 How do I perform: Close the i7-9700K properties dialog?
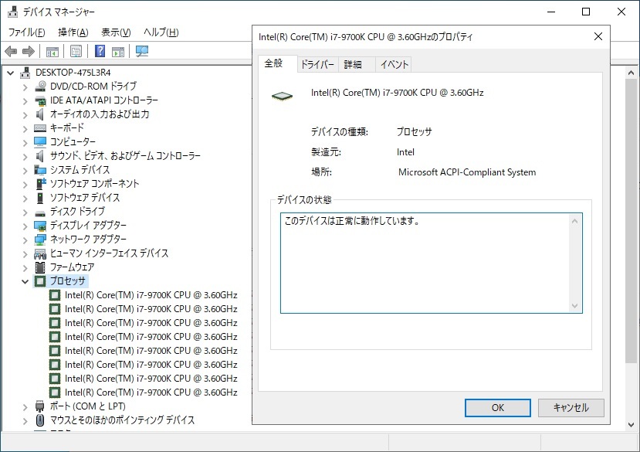(x=598, y=36)
